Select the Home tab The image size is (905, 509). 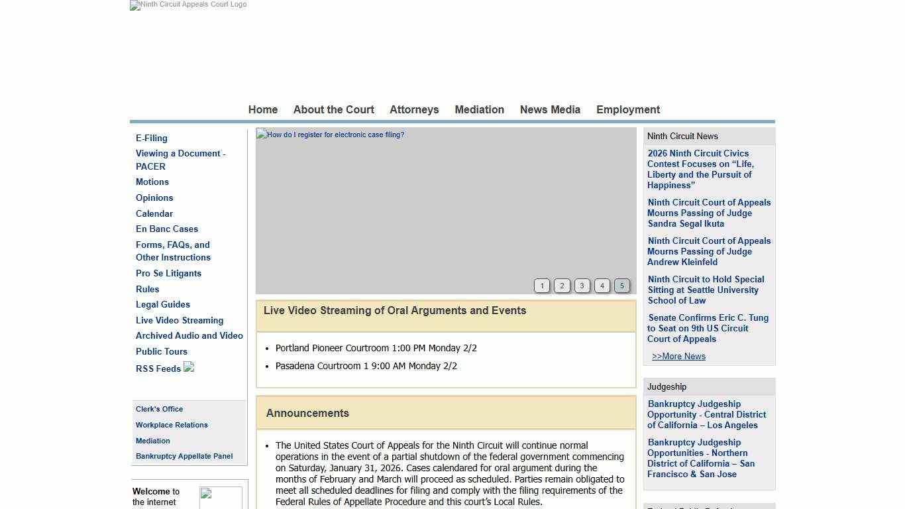click(x=262, y=109)
